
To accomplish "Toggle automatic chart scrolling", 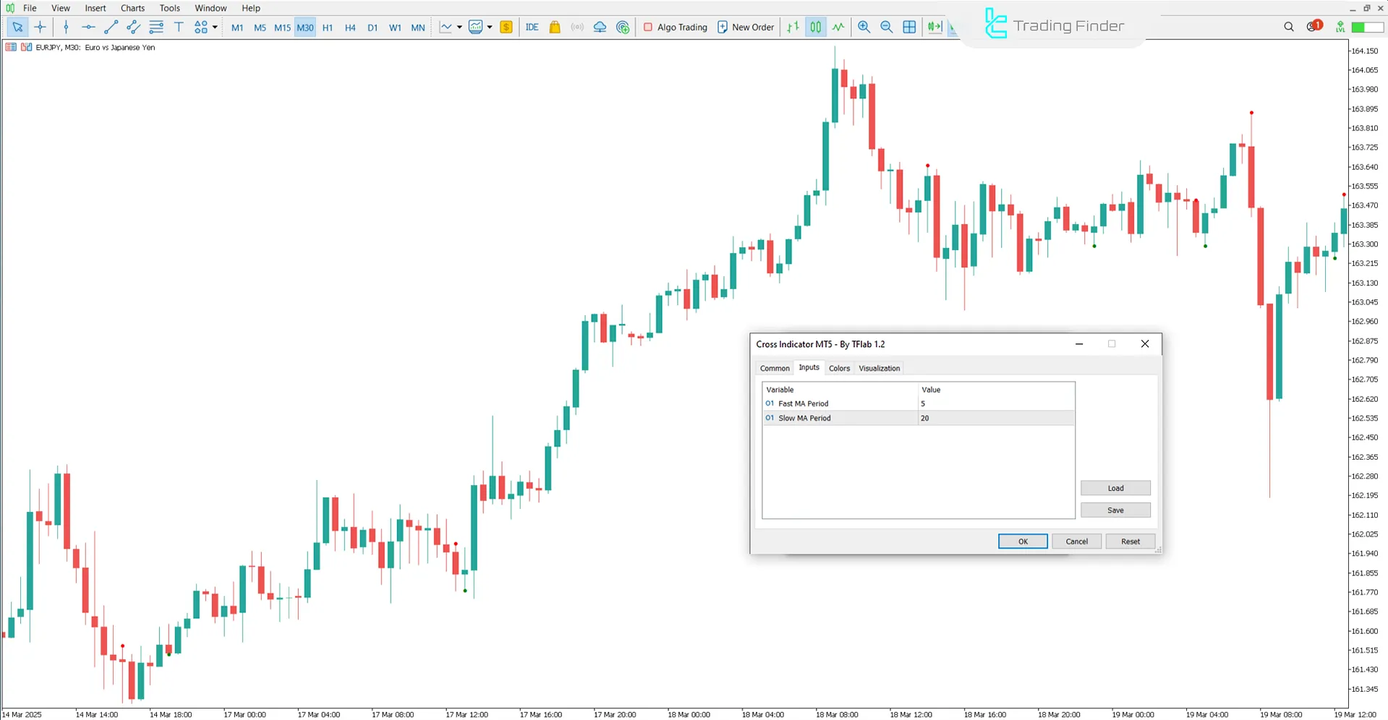I will 956,27.
